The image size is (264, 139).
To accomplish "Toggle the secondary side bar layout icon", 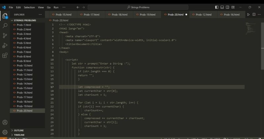I will coord(227,7).
